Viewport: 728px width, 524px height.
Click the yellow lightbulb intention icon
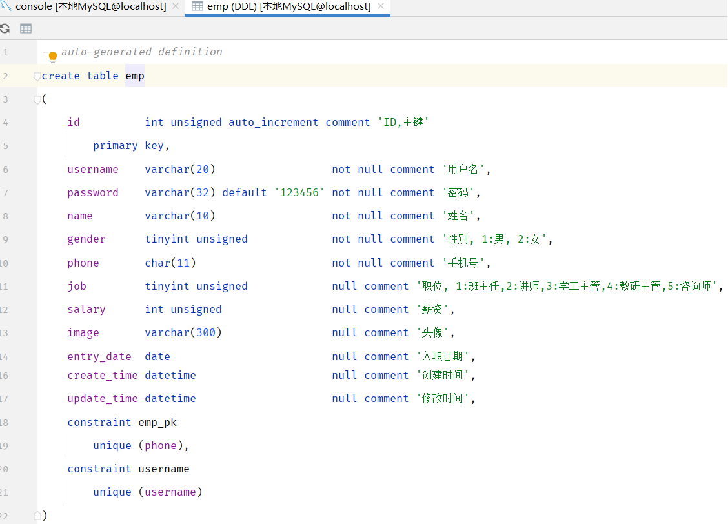53,57
